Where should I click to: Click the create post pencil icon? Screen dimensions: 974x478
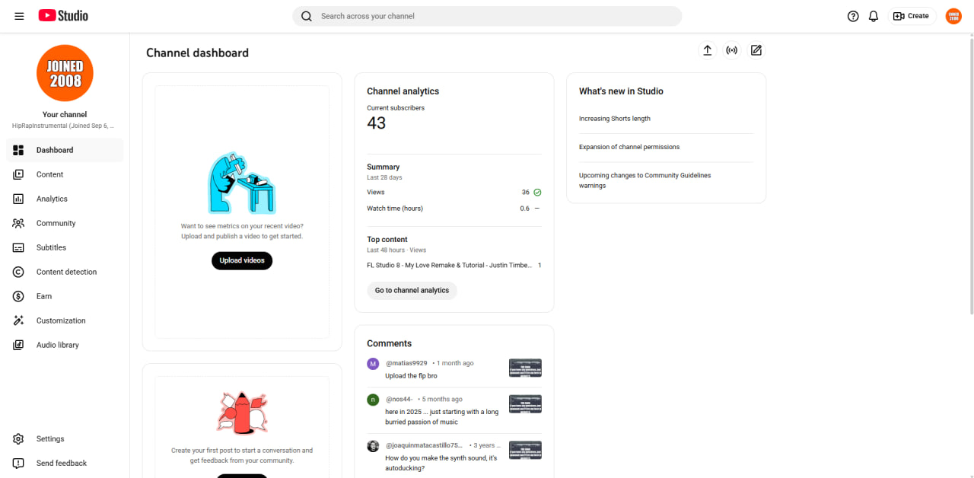pos(756,50)
